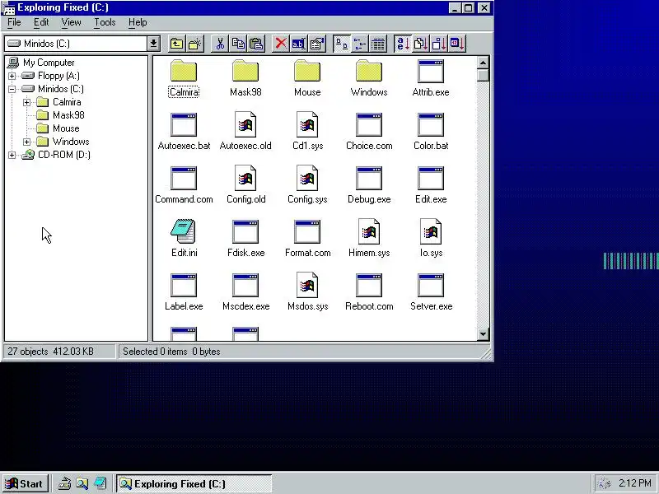Select the Autoexec.old file icon

245,124
